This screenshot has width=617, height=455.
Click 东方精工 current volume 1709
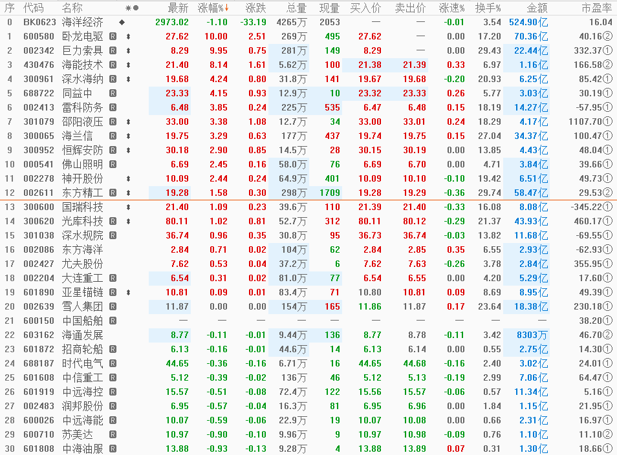pyautogui.click(x=330, y=193)
